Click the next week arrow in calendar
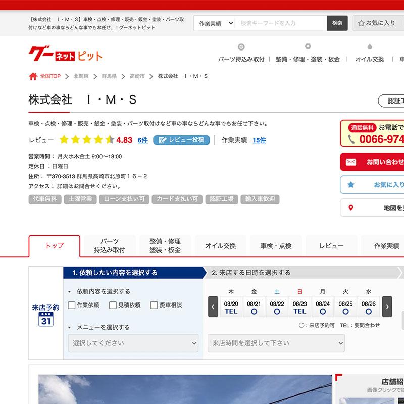Screen dimensions: 404x404 click(x=387, y=307)
